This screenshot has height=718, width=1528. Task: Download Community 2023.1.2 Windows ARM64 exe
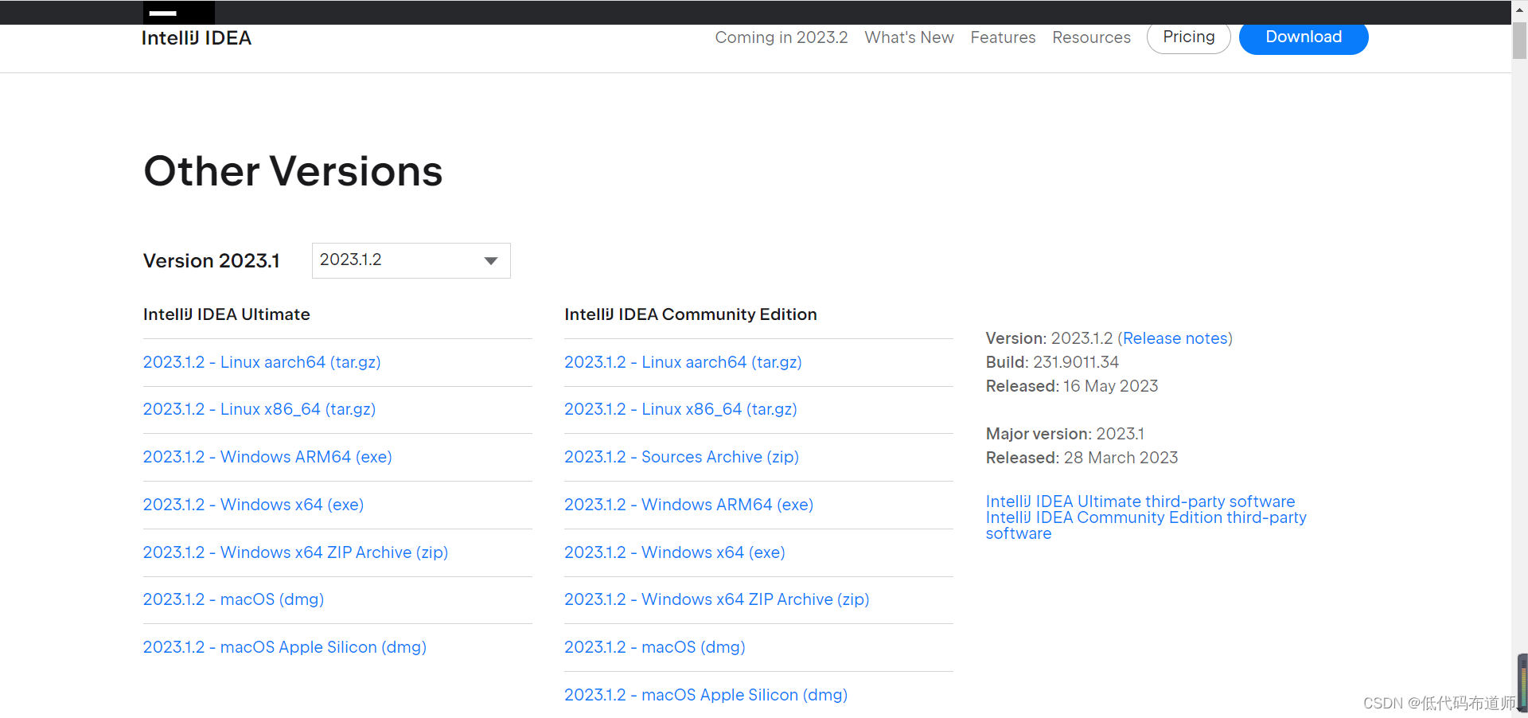tap(688, 505)
